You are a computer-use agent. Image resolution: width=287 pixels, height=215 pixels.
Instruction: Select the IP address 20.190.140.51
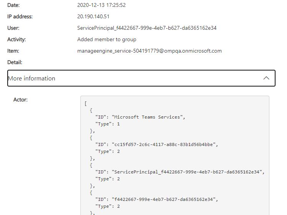point(94,17)
